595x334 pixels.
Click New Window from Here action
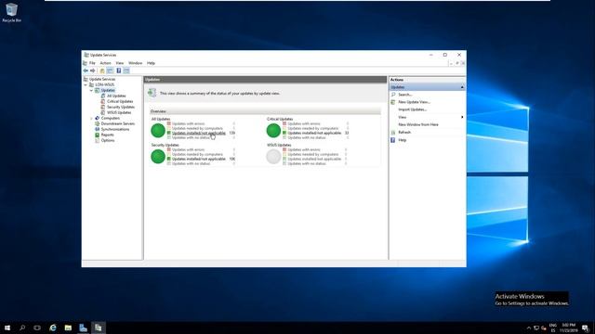(x=418, y=124)
